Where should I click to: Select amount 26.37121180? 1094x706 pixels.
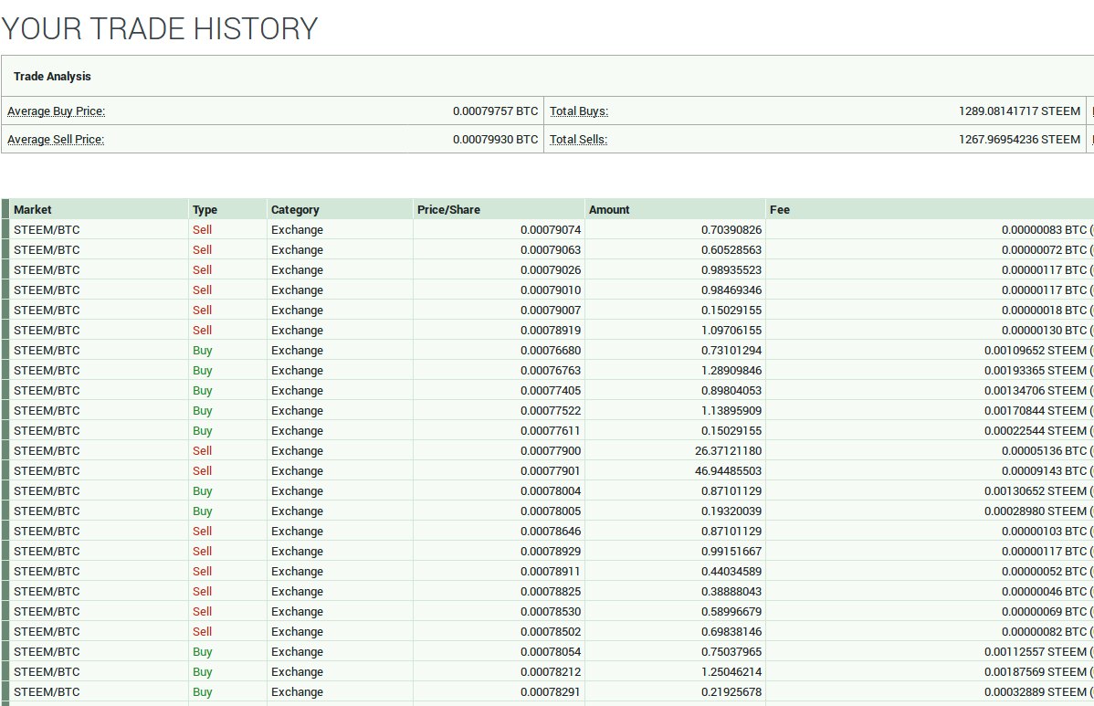[x=729, y=450]
